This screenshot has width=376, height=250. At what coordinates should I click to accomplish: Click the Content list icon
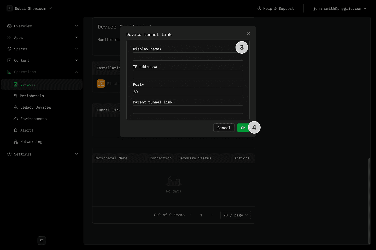pos(9,60)
